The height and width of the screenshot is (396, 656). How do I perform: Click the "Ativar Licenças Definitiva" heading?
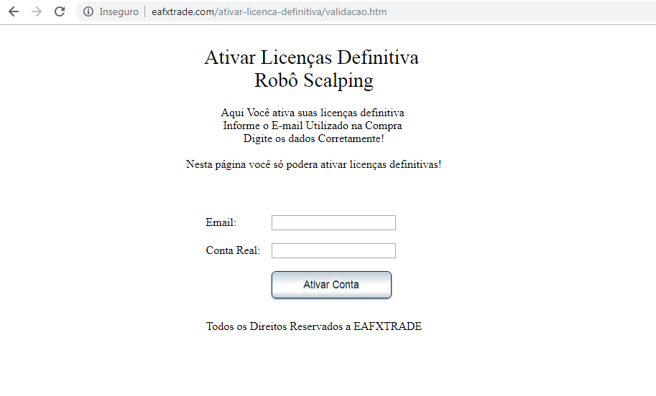pyautogui.click(x=311, y=57)
